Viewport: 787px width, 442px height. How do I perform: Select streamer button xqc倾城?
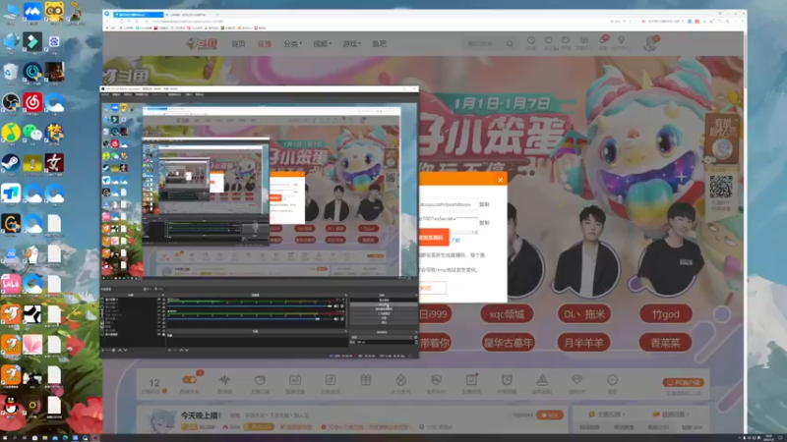pos(507,314)
